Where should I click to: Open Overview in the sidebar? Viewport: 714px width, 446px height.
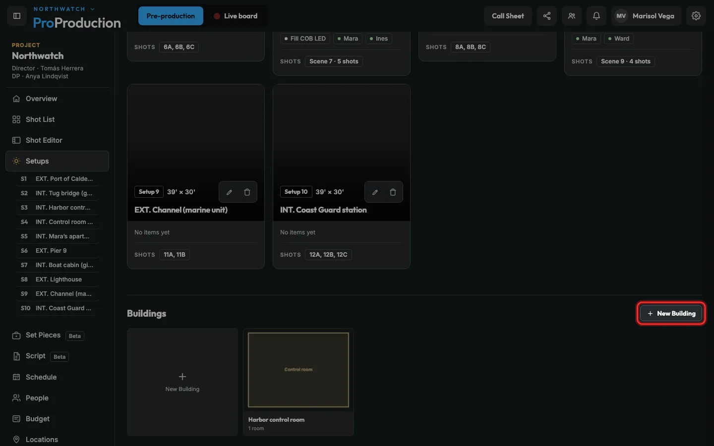tap(57, 99)
